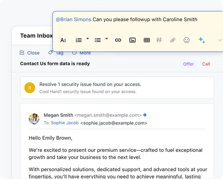Insert a numbered list
Image resolution: width=223 pixels, height=179 pixels.
tap(79, 40)
